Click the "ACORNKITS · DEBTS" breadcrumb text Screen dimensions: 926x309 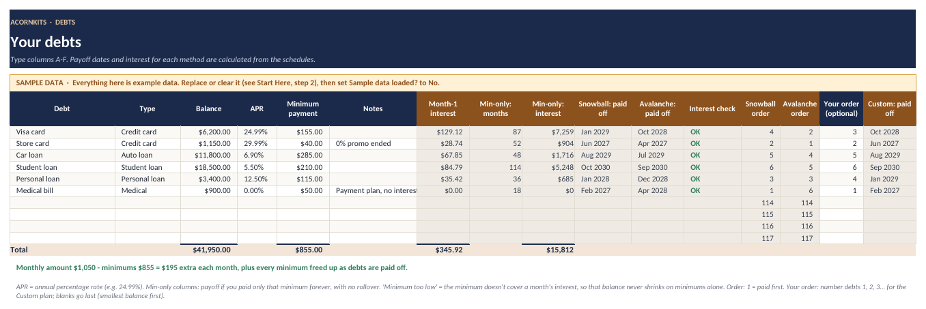[x=43, y=23]
